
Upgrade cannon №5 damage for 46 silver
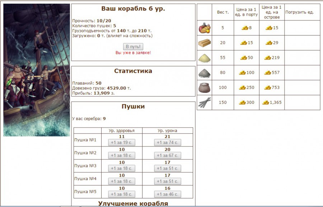pyautogui.click(x=168, y=194)
